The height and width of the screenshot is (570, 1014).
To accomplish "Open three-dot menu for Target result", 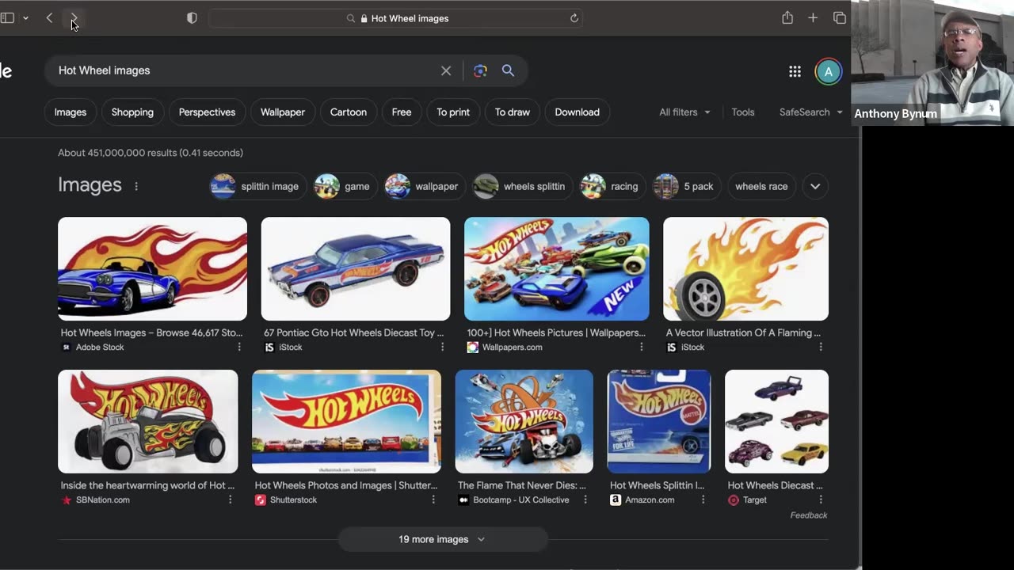I will point(821,500).
